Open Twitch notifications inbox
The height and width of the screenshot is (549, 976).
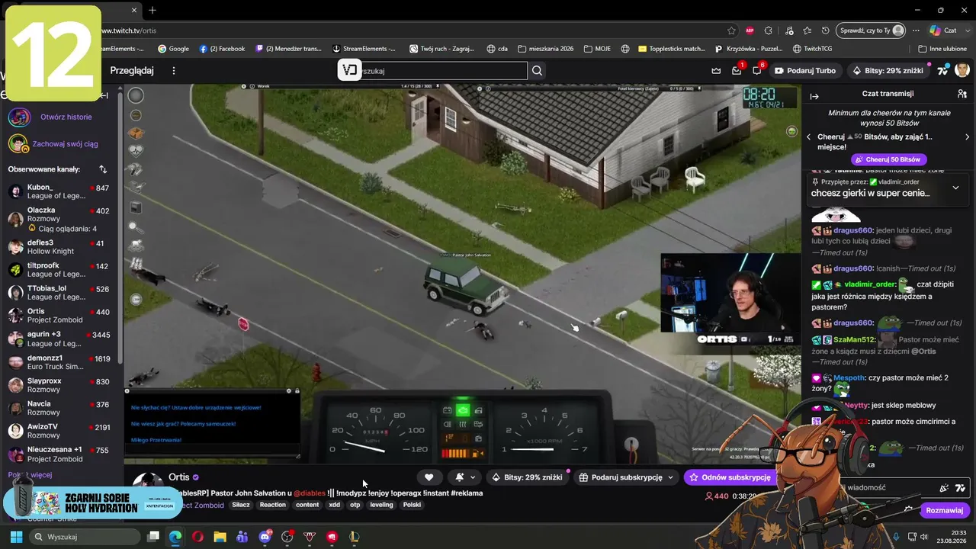(737, 70)
